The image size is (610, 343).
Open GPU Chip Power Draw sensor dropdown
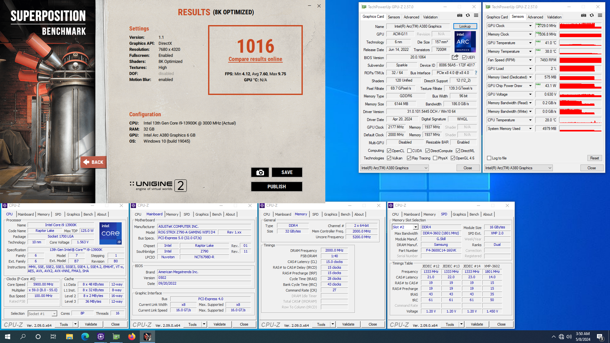click(x=530, y=86)
